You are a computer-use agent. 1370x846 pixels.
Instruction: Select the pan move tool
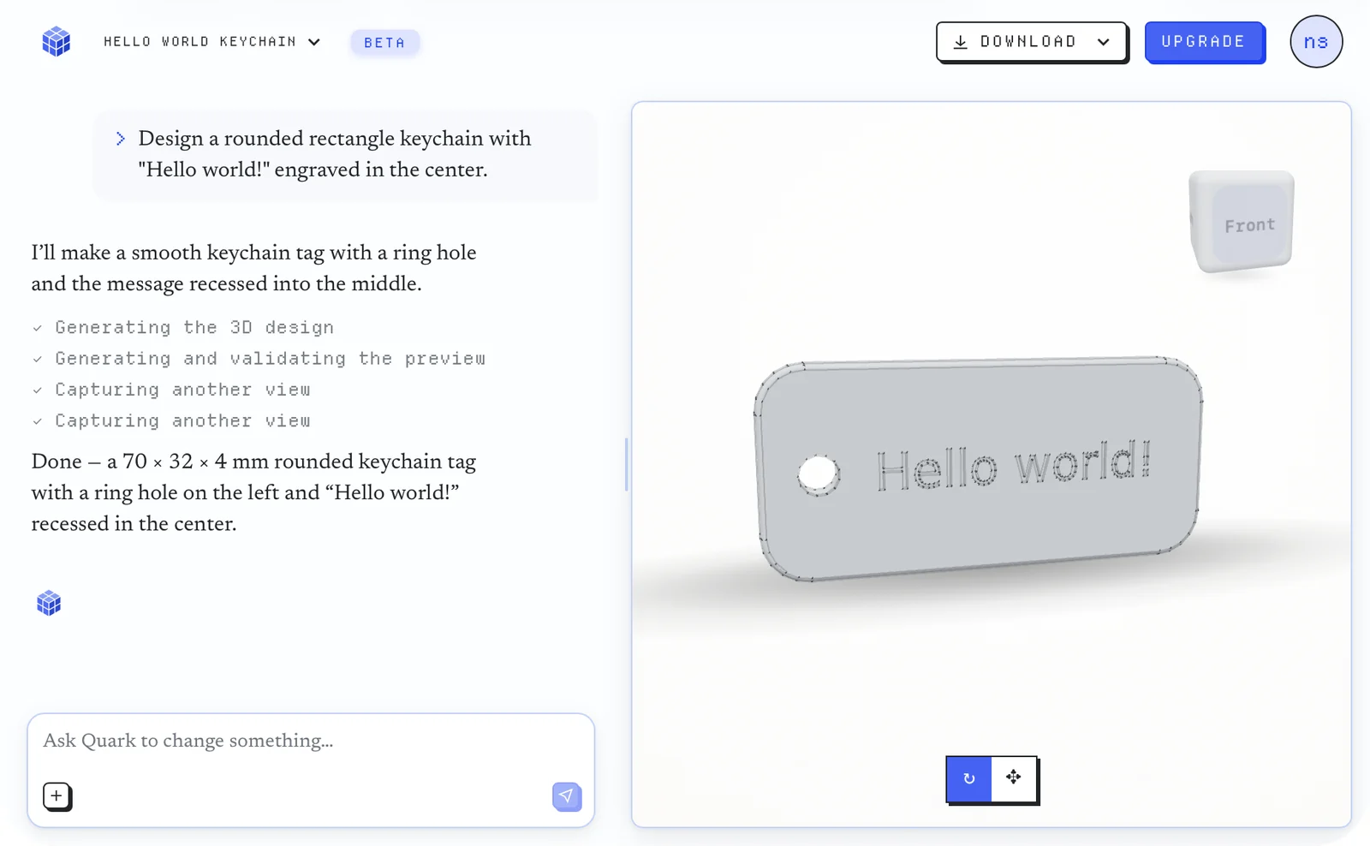tap(1014, 778)
